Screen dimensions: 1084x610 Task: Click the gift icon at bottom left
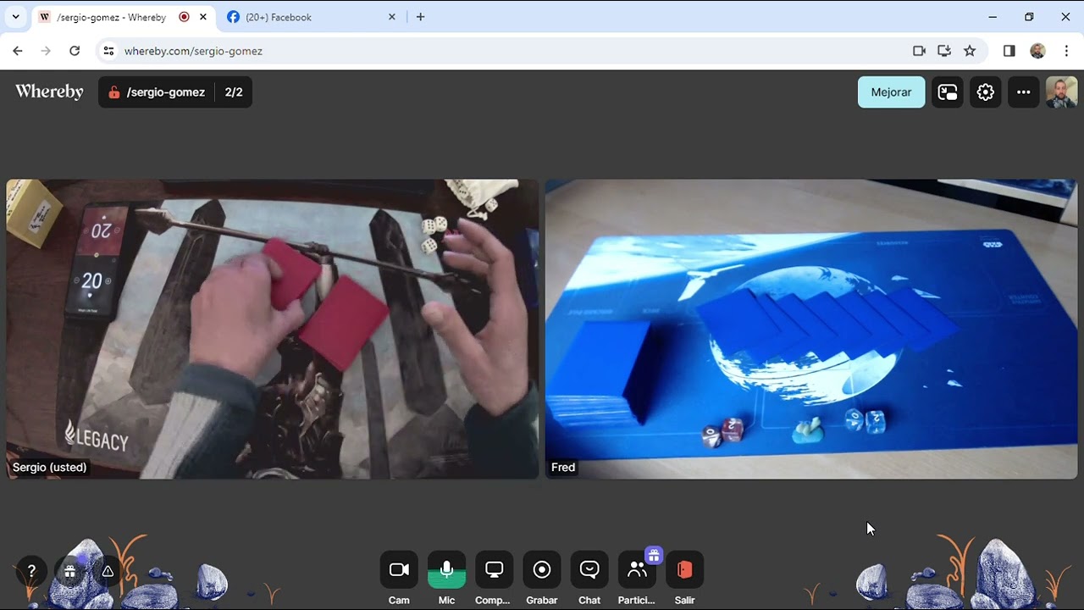69,571
